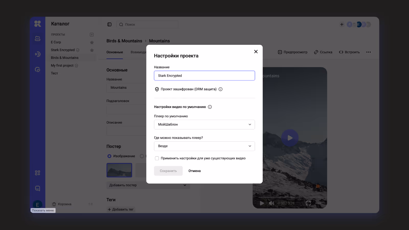Check apply settings to existing videos
This screenshot has width=409, height=230.
[157, 158]
